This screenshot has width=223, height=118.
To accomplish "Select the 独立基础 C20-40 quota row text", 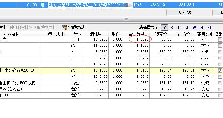I will [x=88, y=5].
